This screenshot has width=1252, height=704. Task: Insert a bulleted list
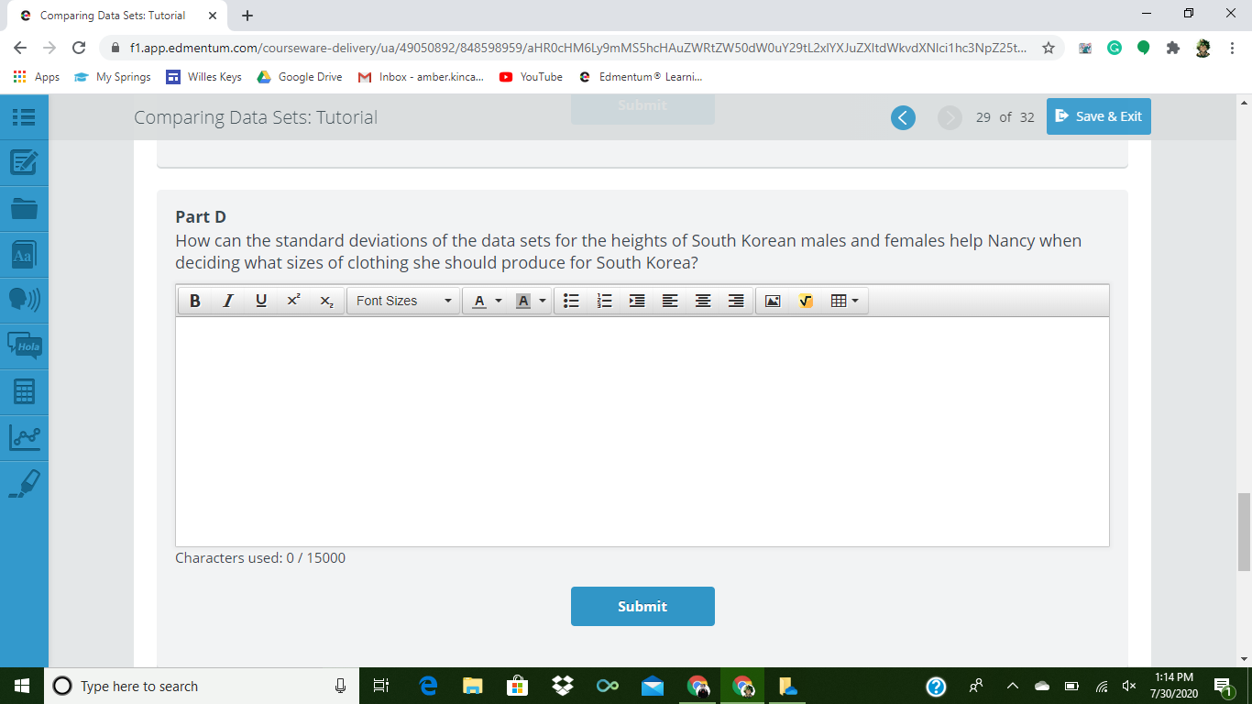571,301
